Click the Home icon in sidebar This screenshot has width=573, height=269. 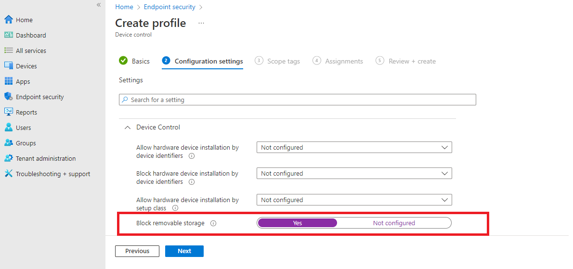click(9, 20)
